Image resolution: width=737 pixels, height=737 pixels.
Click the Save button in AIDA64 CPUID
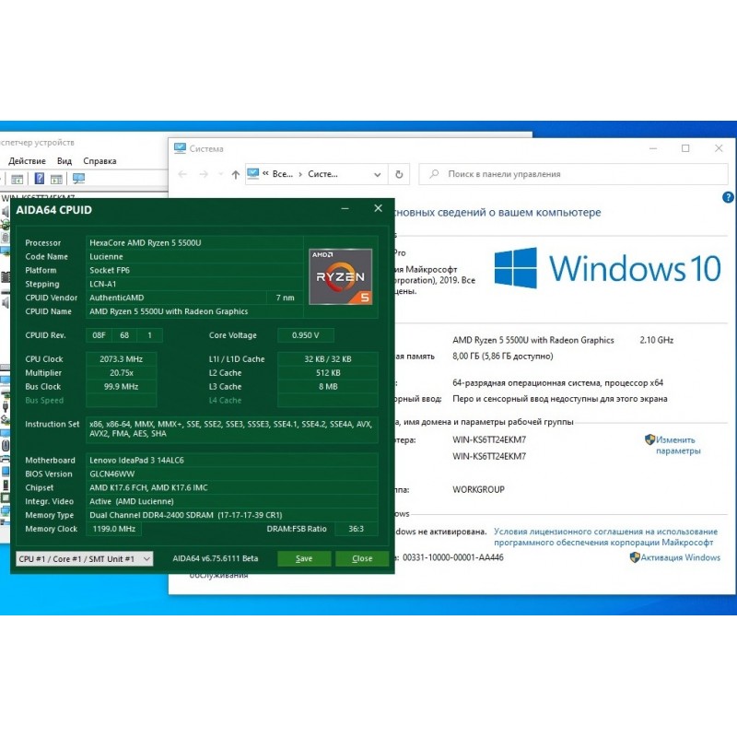[304, 558]
